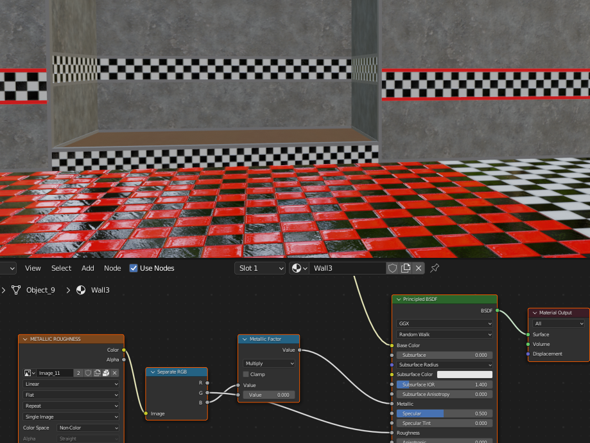Unlink the Wall3 material with X
The height and width of the screenshot is (443, 590).
tap(419, 268)
